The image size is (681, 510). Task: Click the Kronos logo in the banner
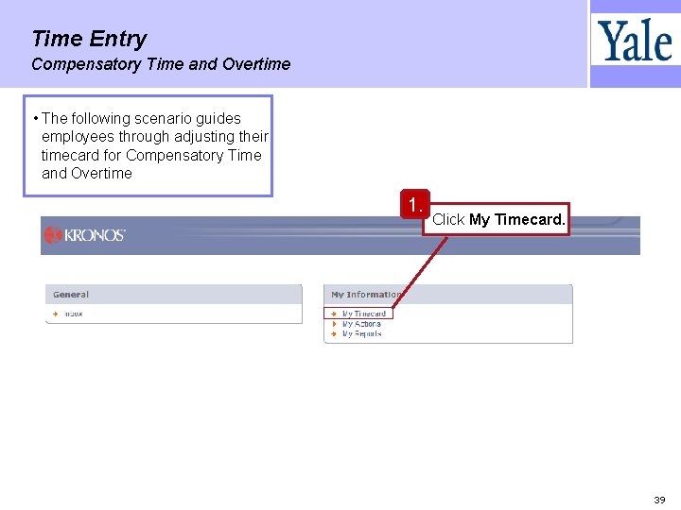tap(85, 235)
